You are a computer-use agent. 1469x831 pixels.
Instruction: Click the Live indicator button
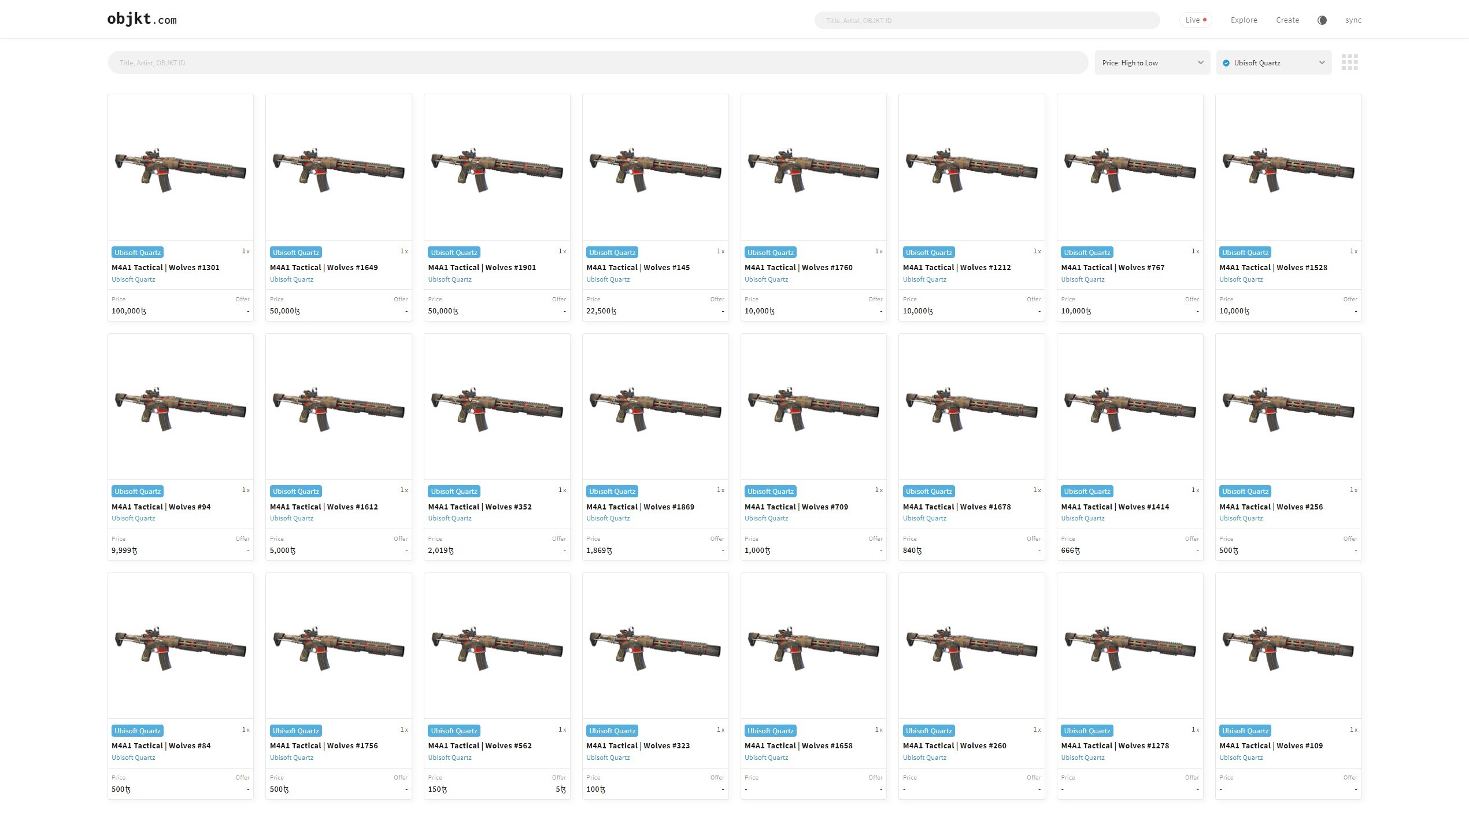[1195, 20]
